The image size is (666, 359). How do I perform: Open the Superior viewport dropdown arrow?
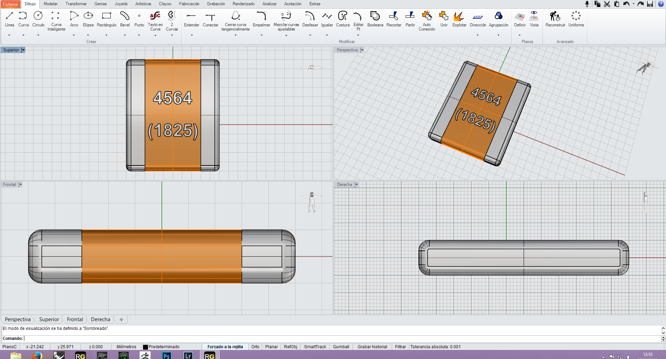(x=23, y=50)
